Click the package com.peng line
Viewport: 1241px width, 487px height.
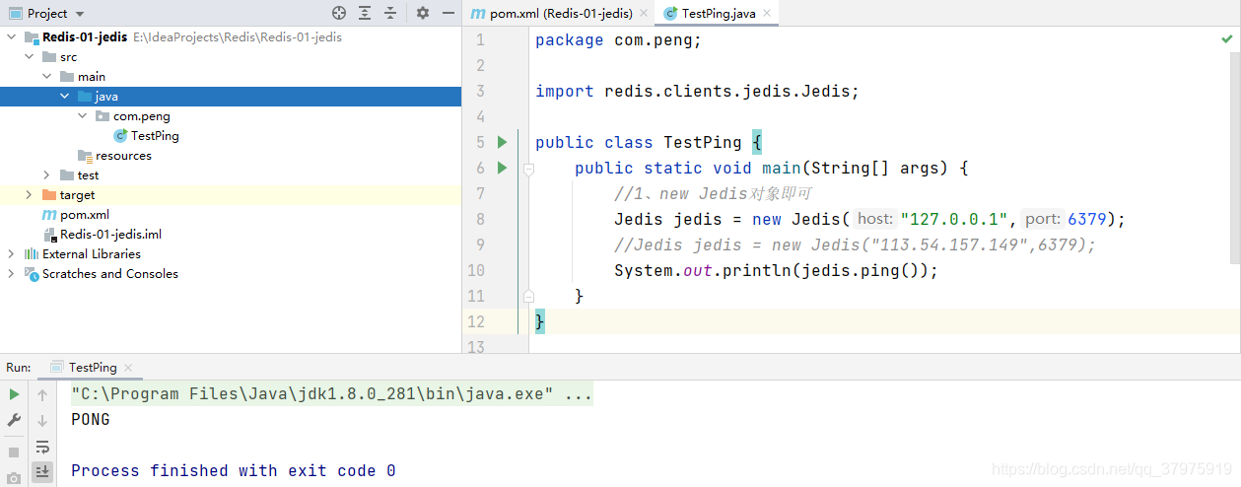pos(618,39)
